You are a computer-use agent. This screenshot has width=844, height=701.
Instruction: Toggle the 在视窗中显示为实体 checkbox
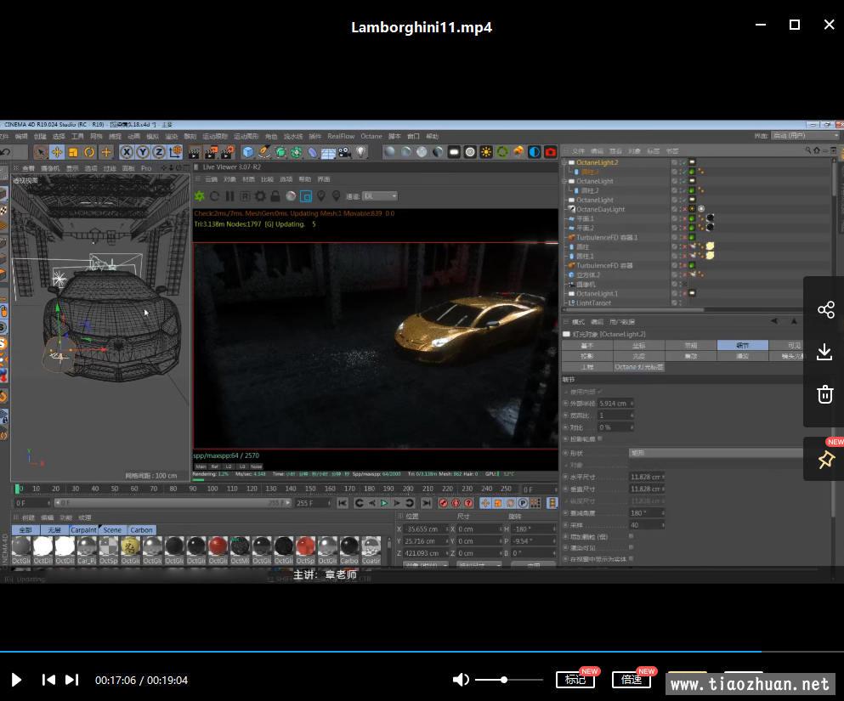click(x=631, y=559)
